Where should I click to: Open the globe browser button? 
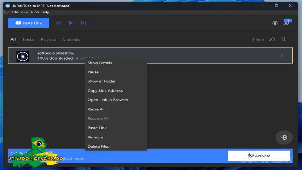pyautogui.click(x=284, y=138)
